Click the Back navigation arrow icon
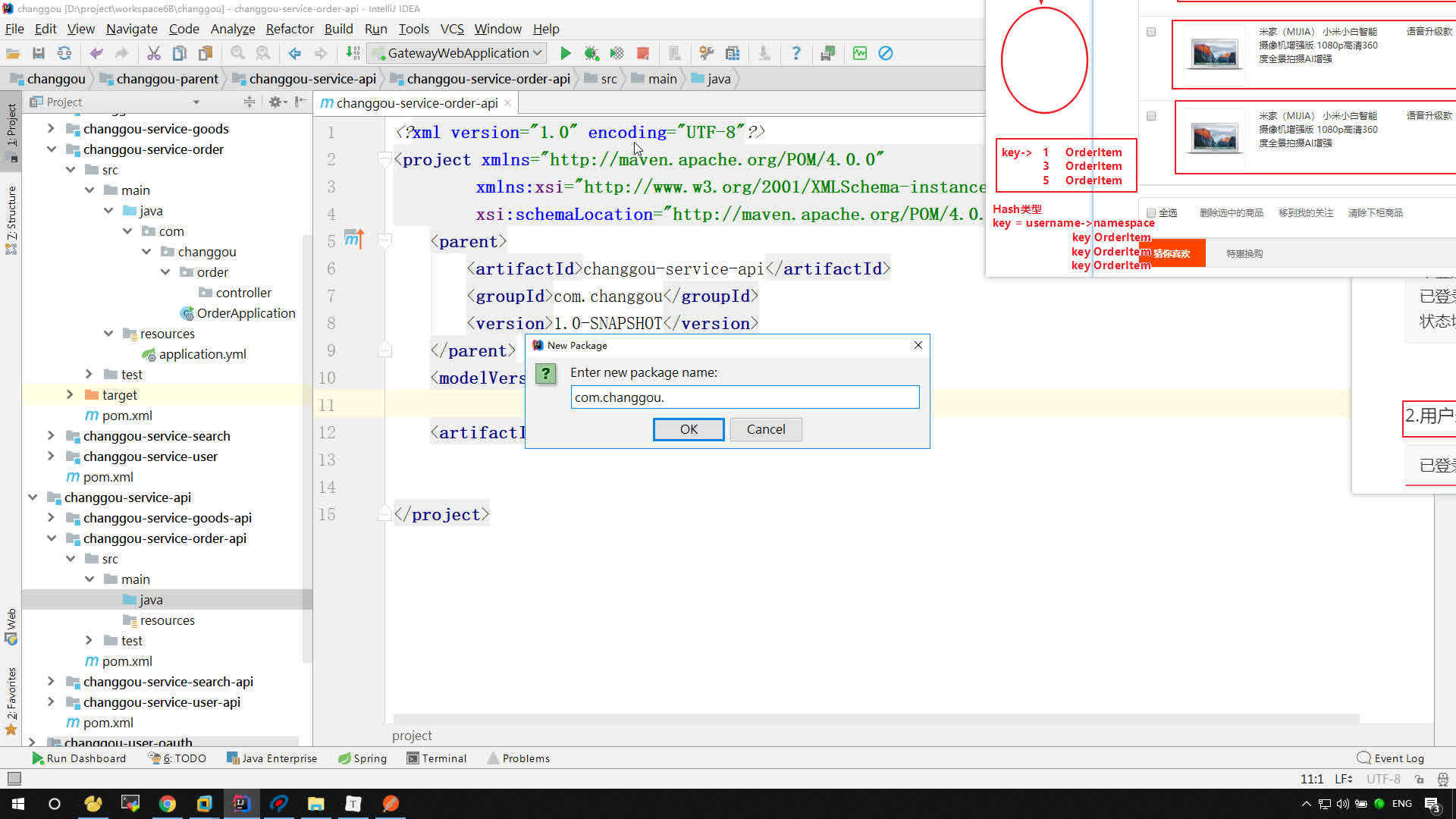 click(295, 53)
